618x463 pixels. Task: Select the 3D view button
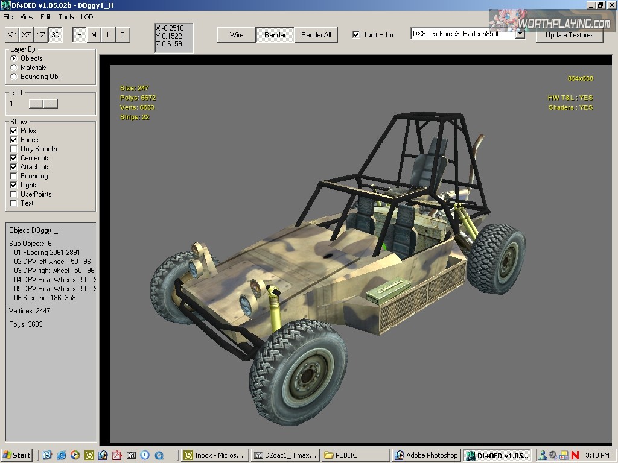[56, 35]
